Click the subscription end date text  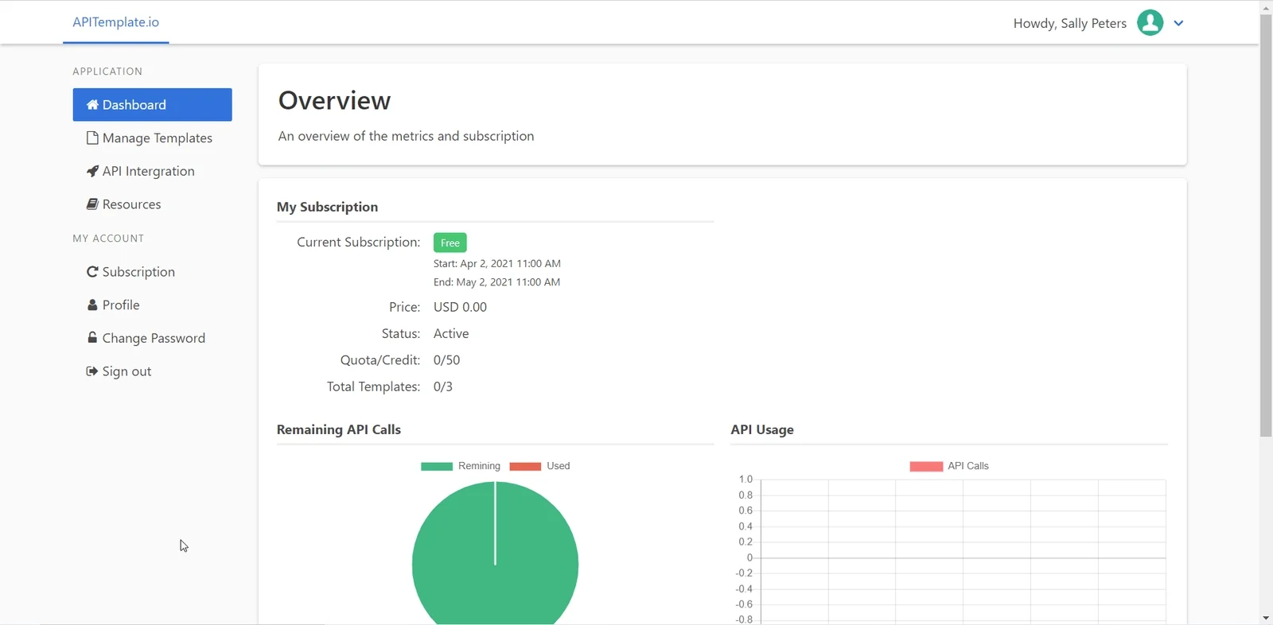496,281
